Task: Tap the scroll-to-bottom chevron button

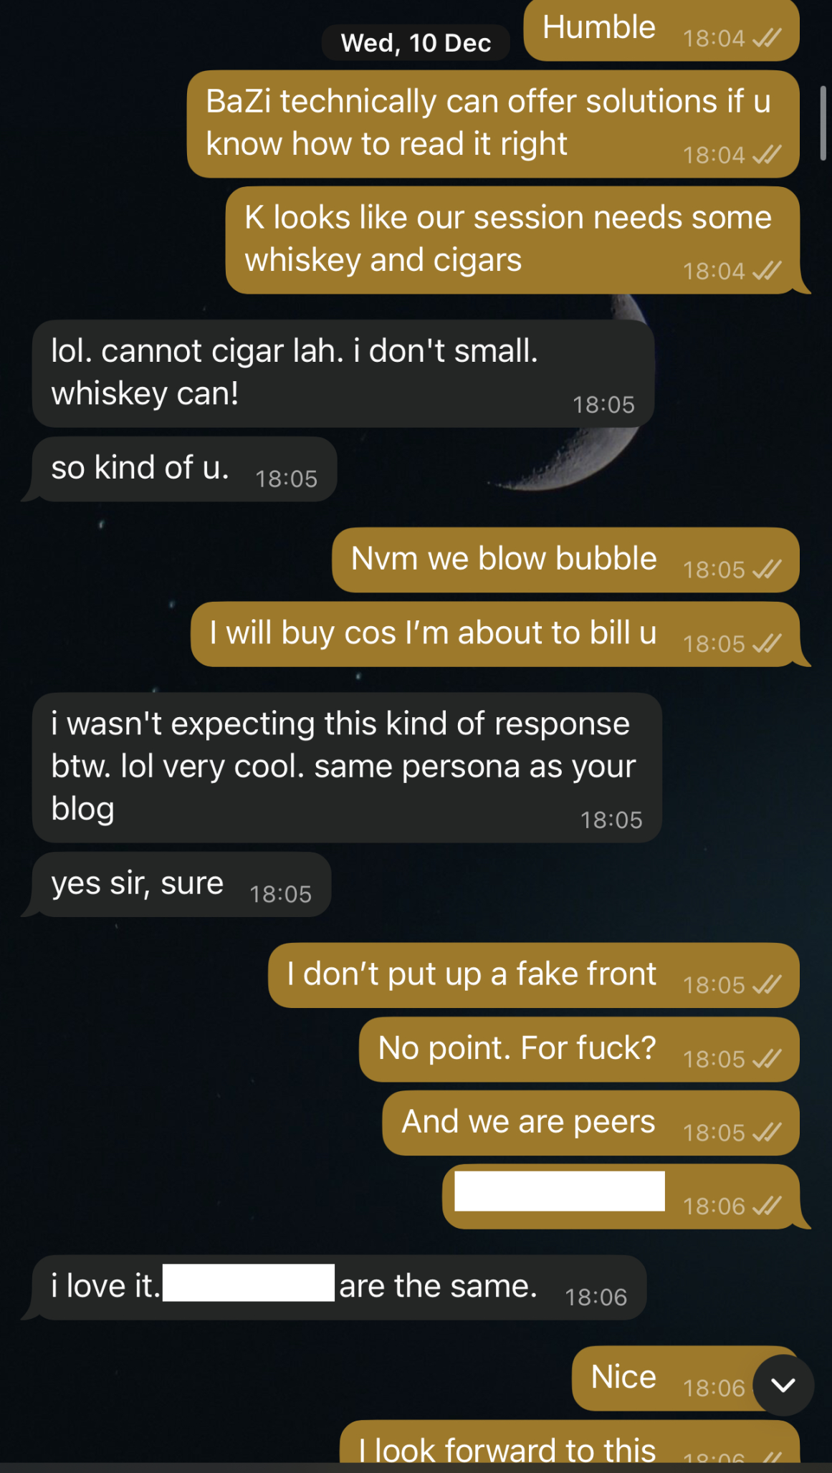Action: [783, 1385]
